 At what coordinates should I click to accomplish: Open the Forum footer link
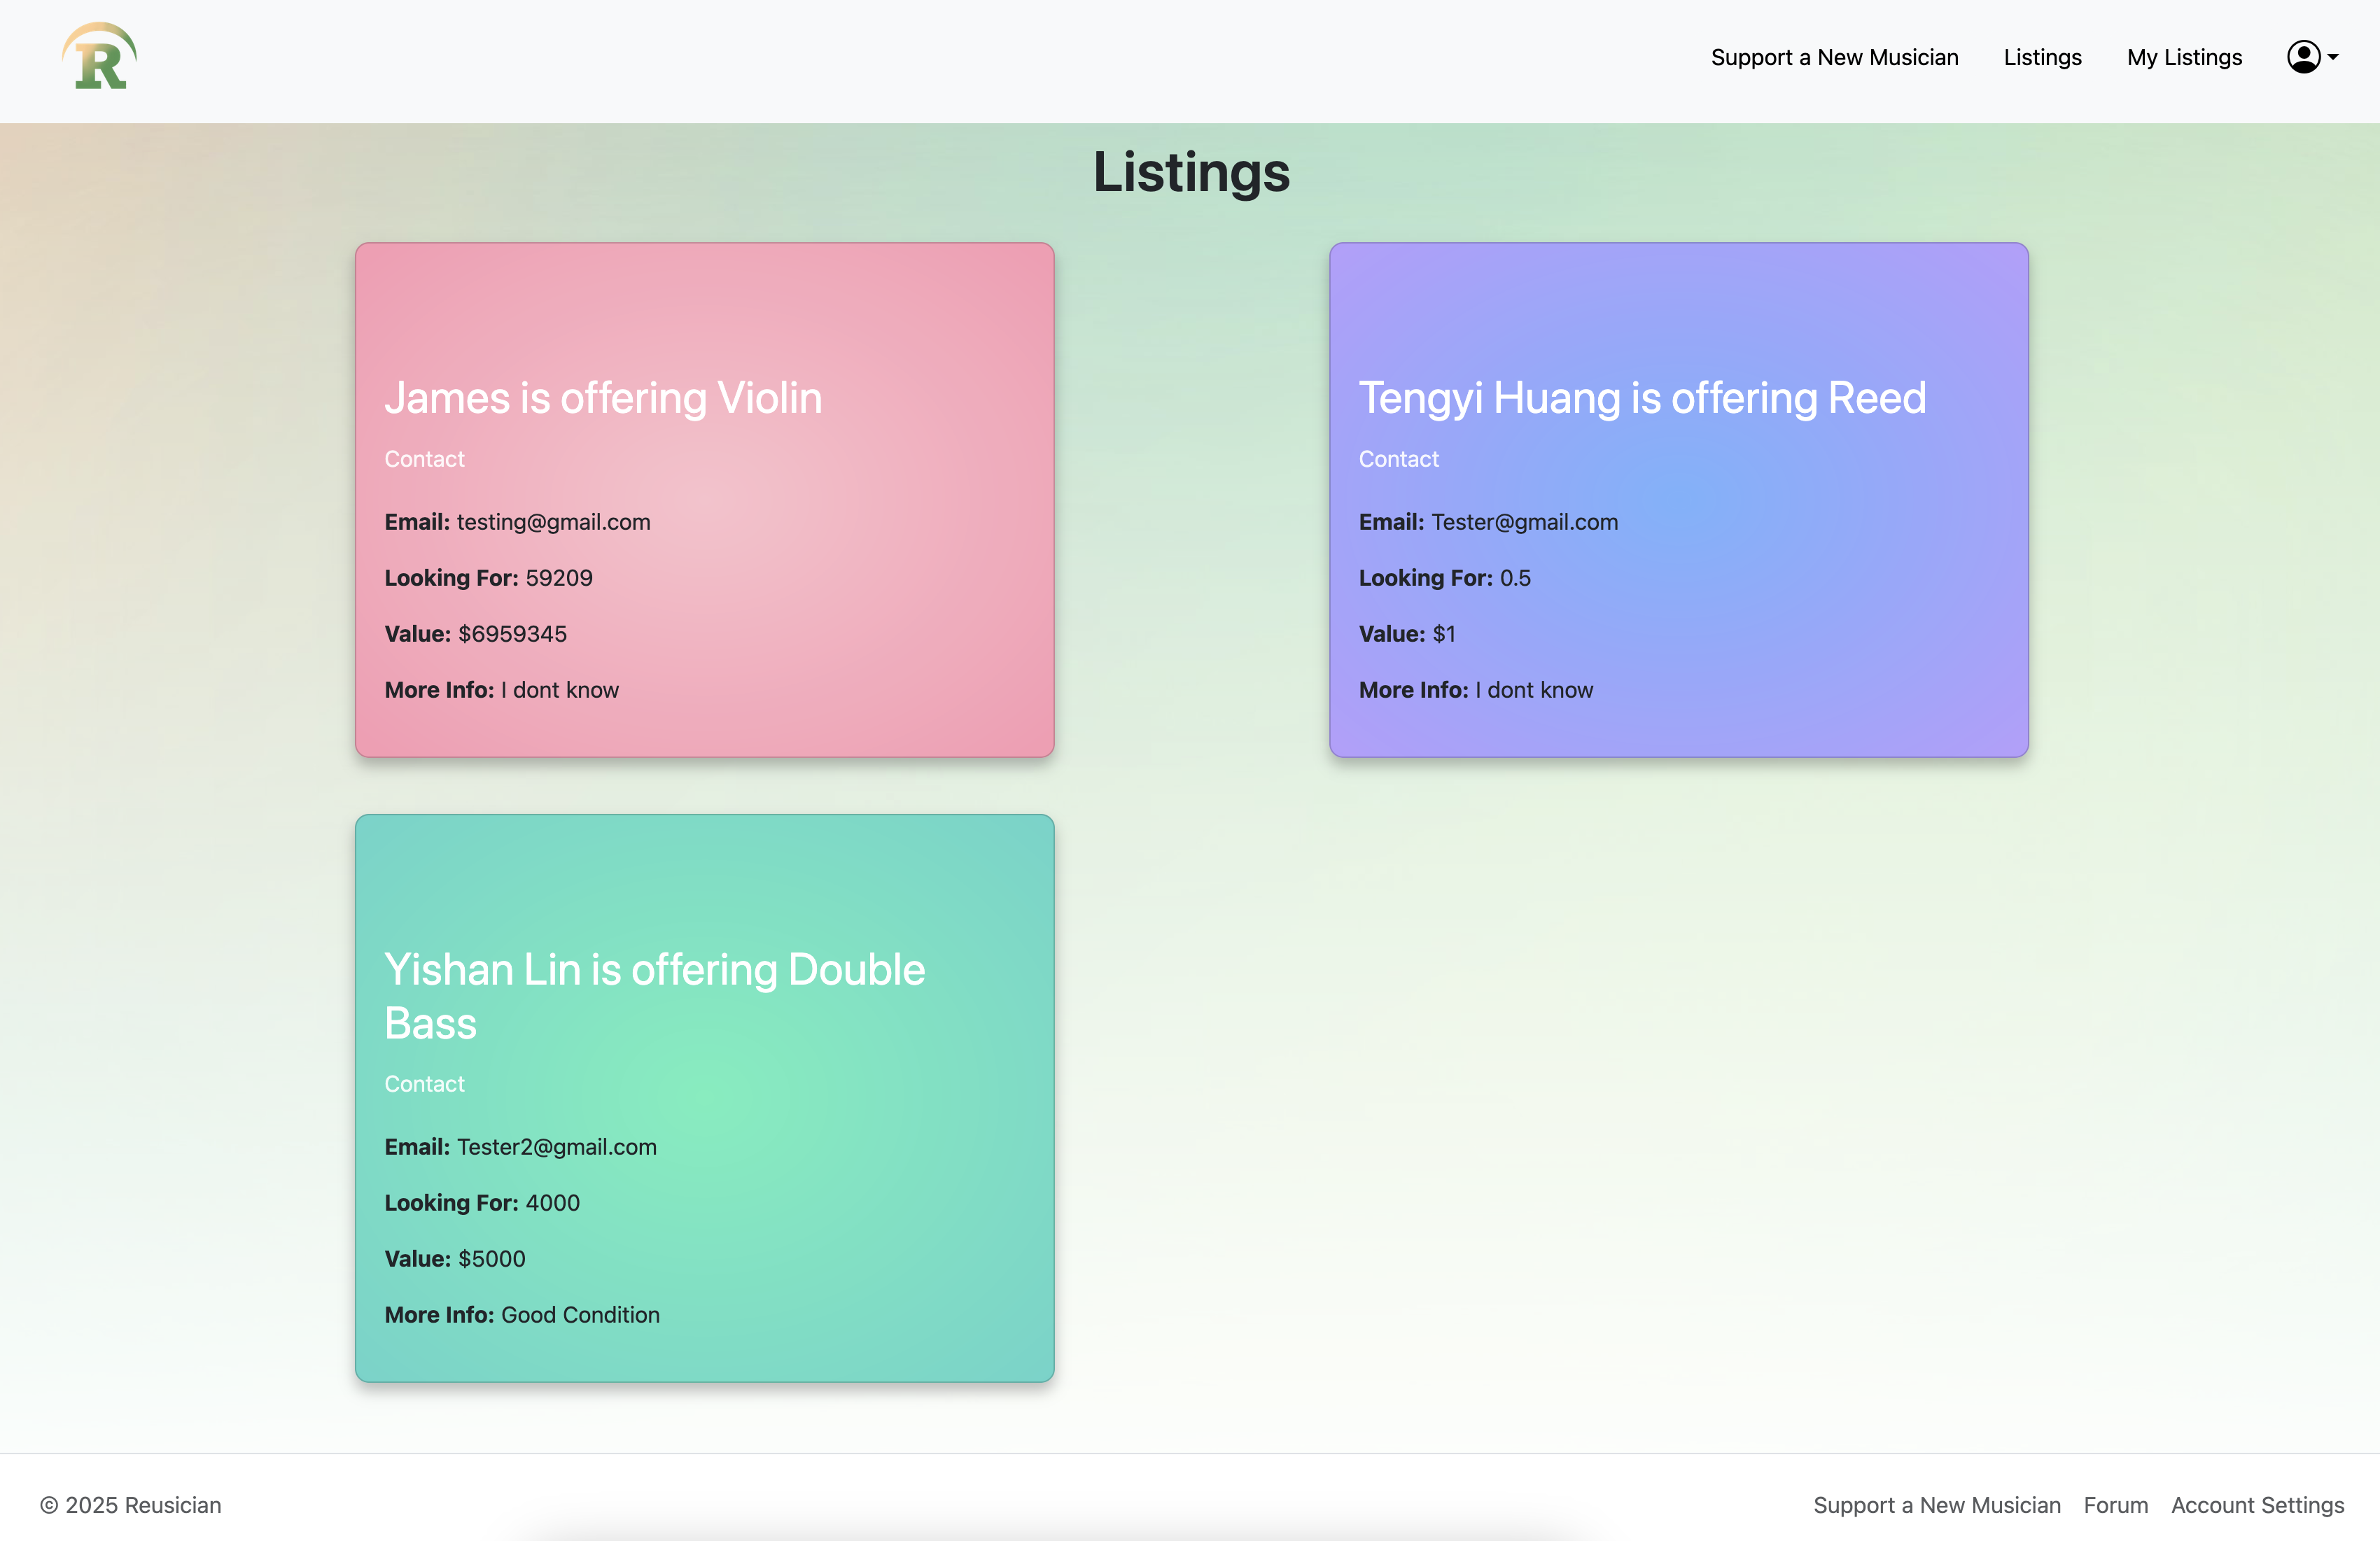pyautogui.click(x=2115, y=1505)
